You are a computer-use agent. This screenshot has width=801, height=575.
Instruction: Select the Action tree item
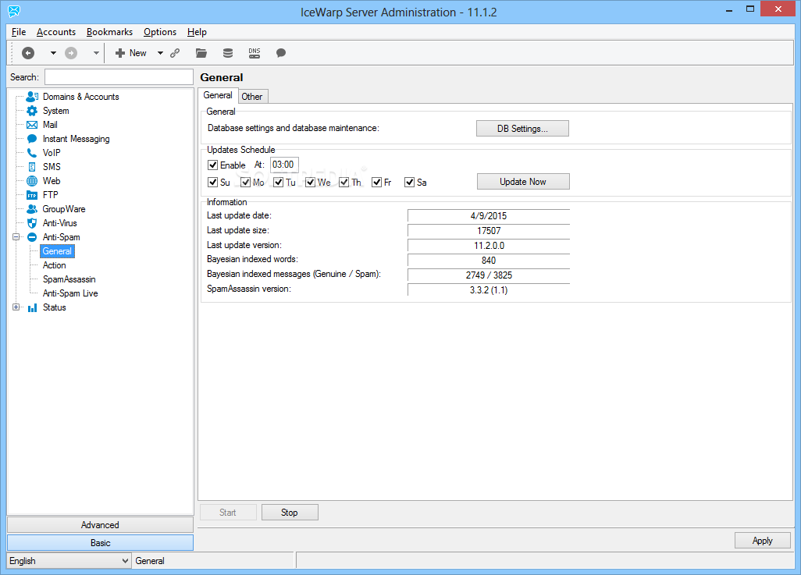tap(54, 265)
